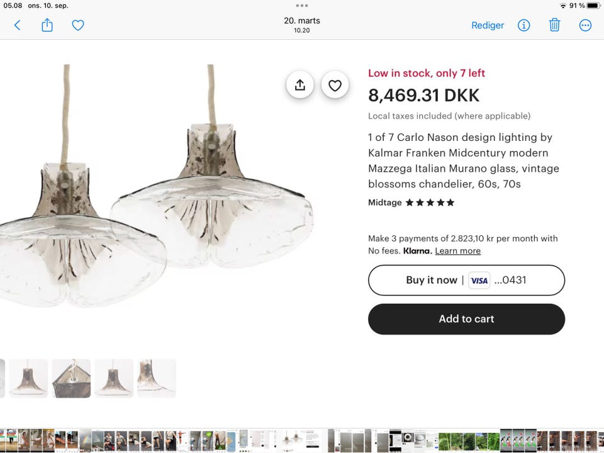Tap the five-star rating beside Midtage
The height and width of the screenshot is (453, 604).
click(430, 203)
